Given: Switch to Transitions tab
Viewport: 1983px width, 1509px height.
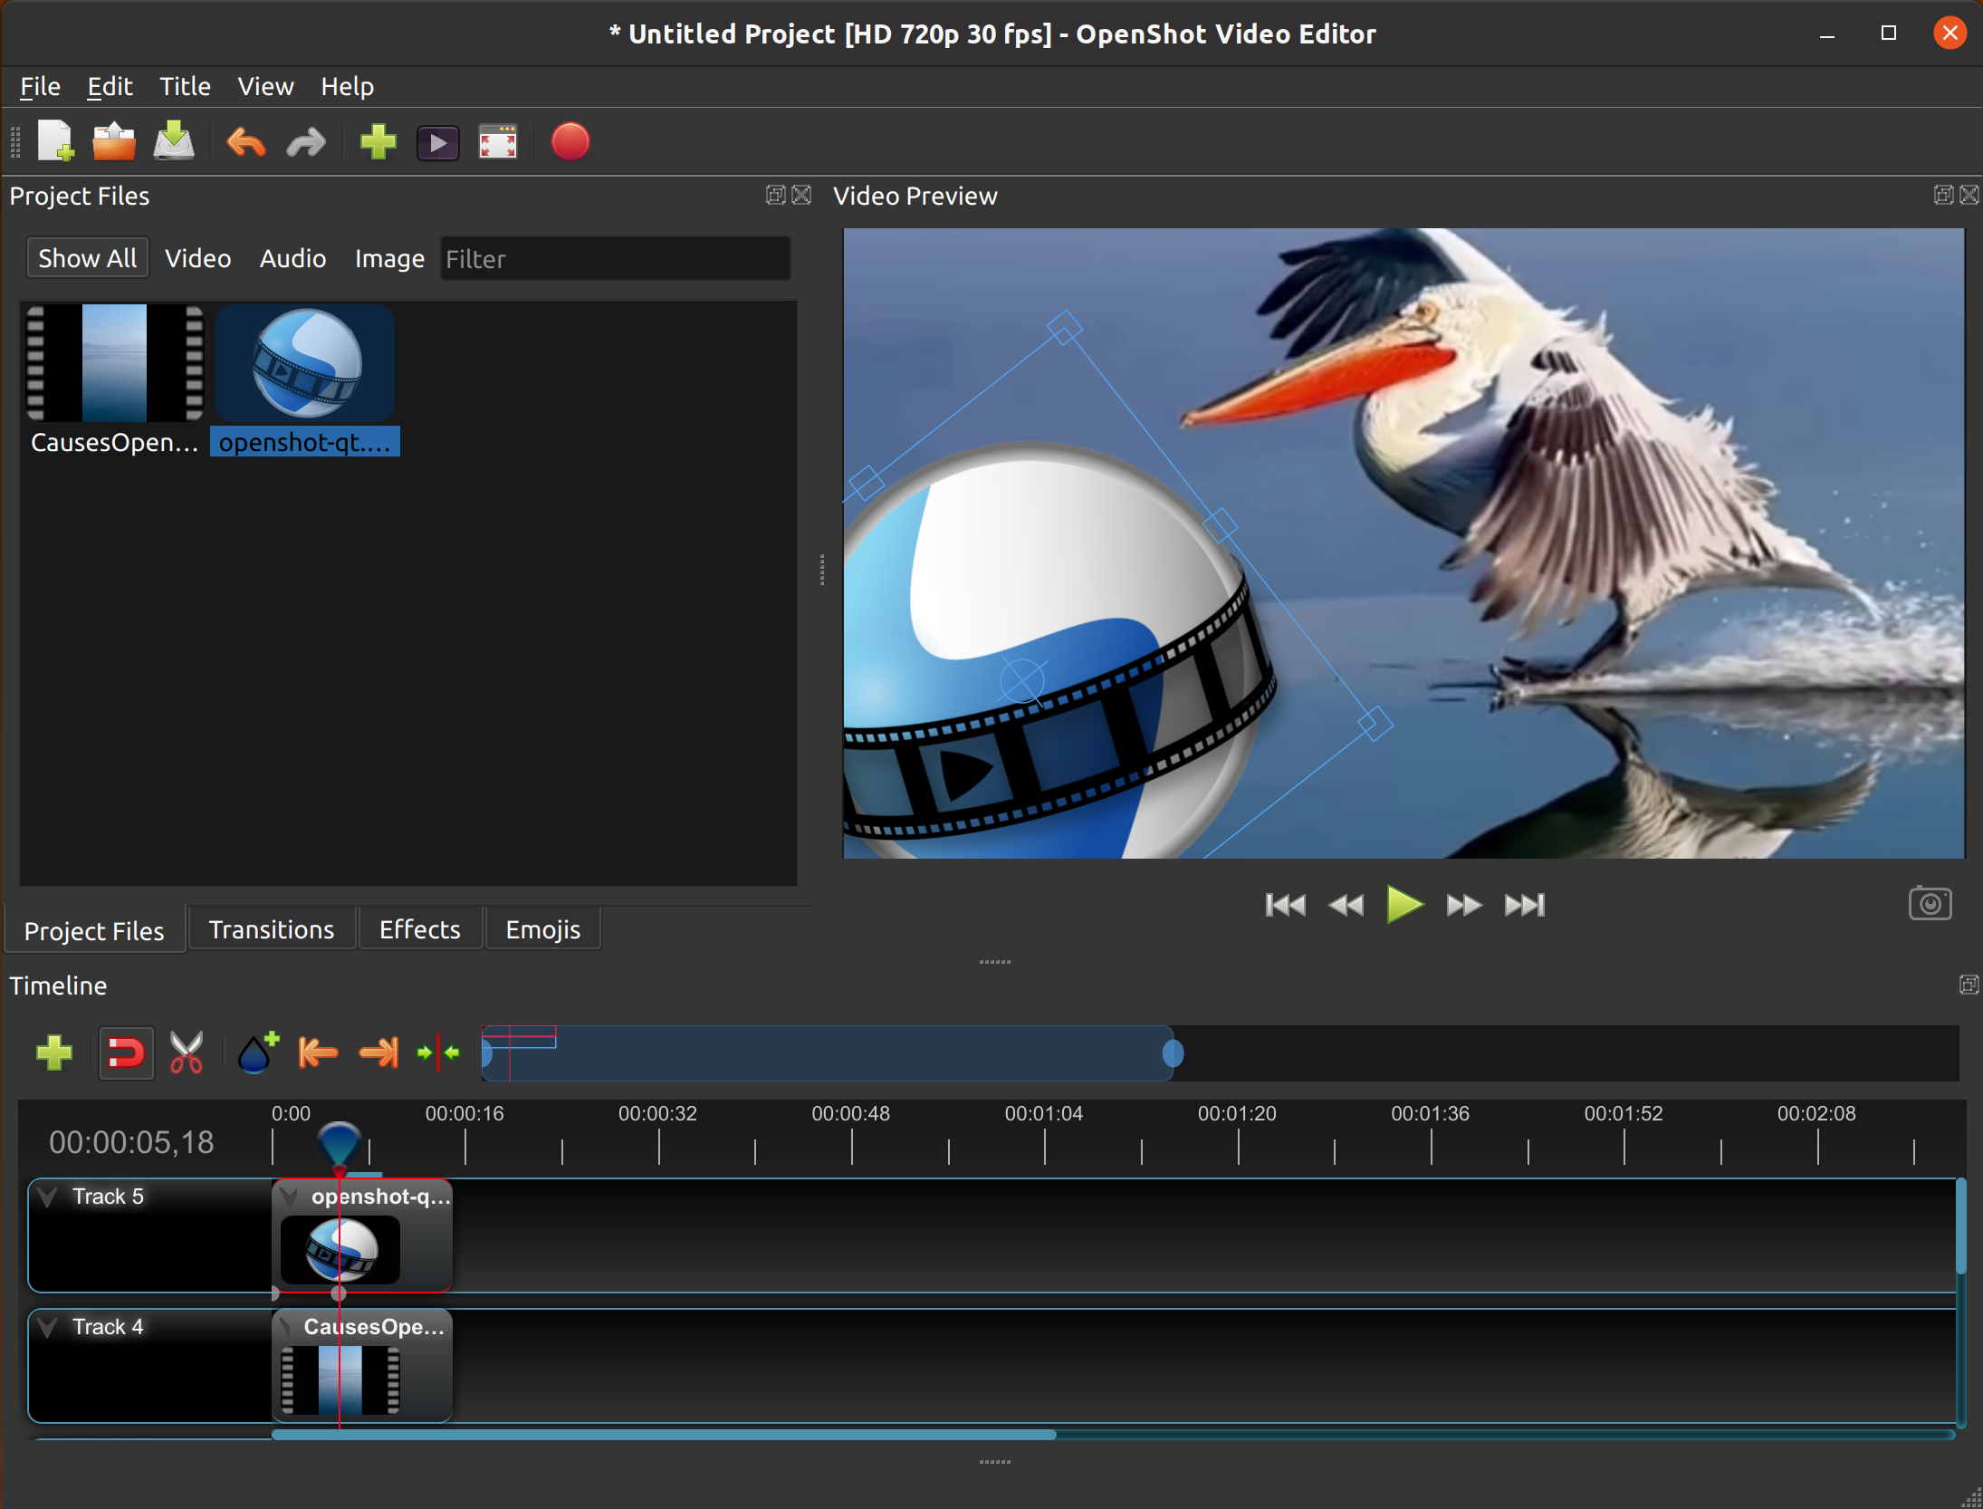Looking at the screenshot, I should [x=271, y=929].
